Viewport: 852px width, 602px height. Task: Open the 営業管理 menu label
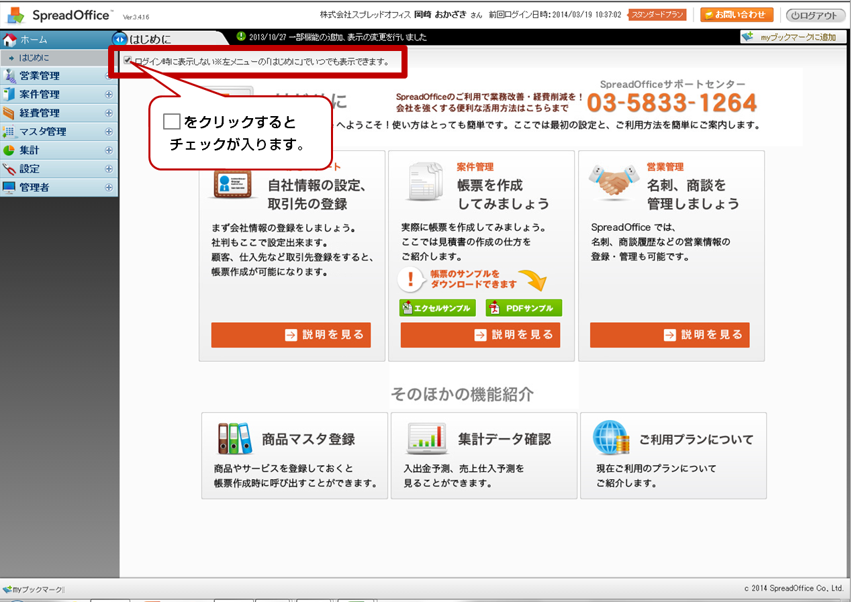pos(40,76)
